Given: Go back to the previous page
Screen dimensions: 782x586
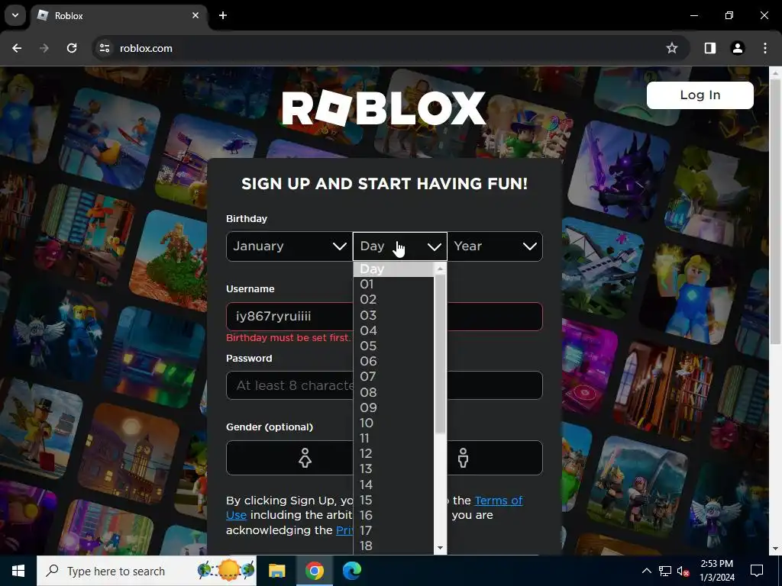Looking at the screenshot, I should [x=17, y=48].
